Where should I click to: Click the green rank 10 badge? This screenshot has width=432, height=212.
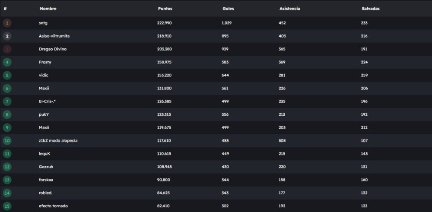(7, 141)
